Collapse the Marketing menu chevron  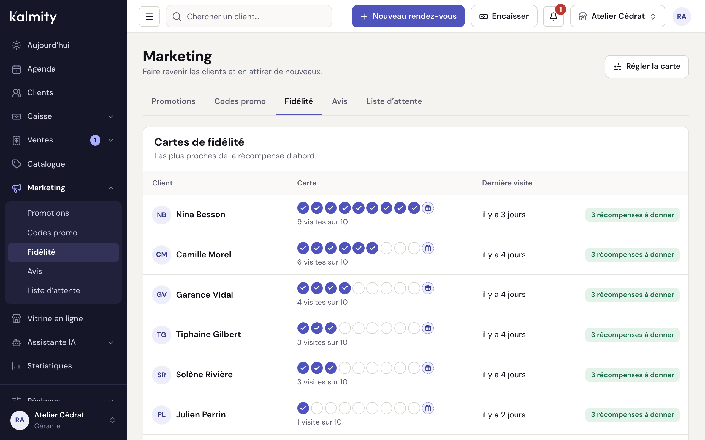coord(111,188)
